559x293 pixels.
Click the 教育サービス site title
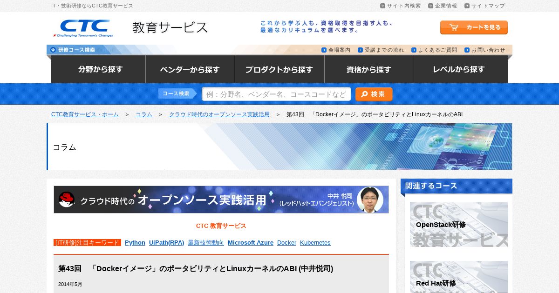pos(170,27)
